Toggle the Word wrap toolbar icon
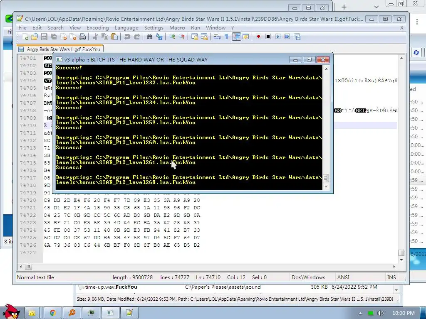The height and width of the screenshot is (319, 426). click(x=217, y=37)
